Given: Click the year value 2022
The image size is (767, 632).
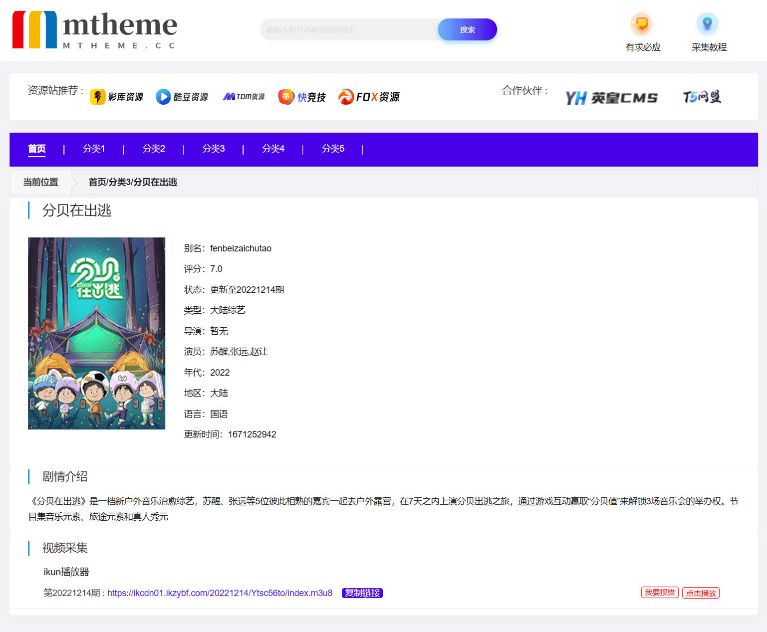Looking at the screenshot, I should pyautogui.click(x=220, y=373).
